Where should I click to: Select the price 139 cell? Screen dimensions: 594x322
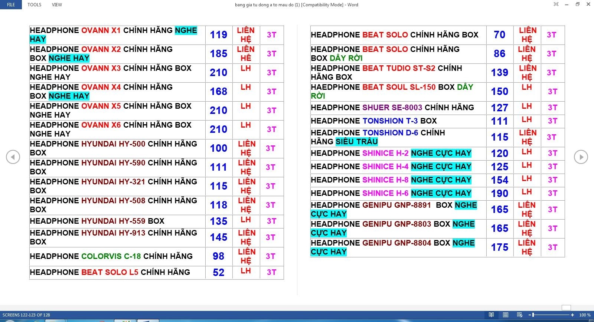coord(500,73)
